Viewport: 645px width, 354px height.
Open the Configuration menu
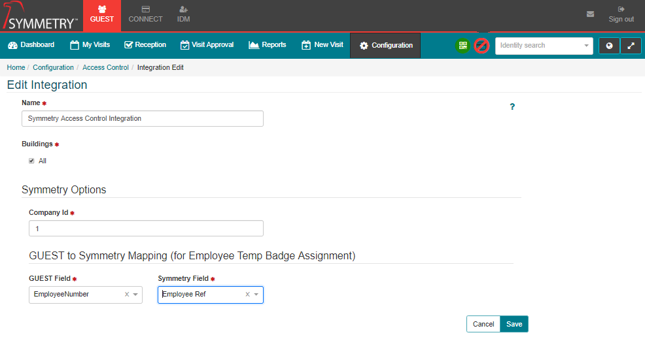[385, 46]
